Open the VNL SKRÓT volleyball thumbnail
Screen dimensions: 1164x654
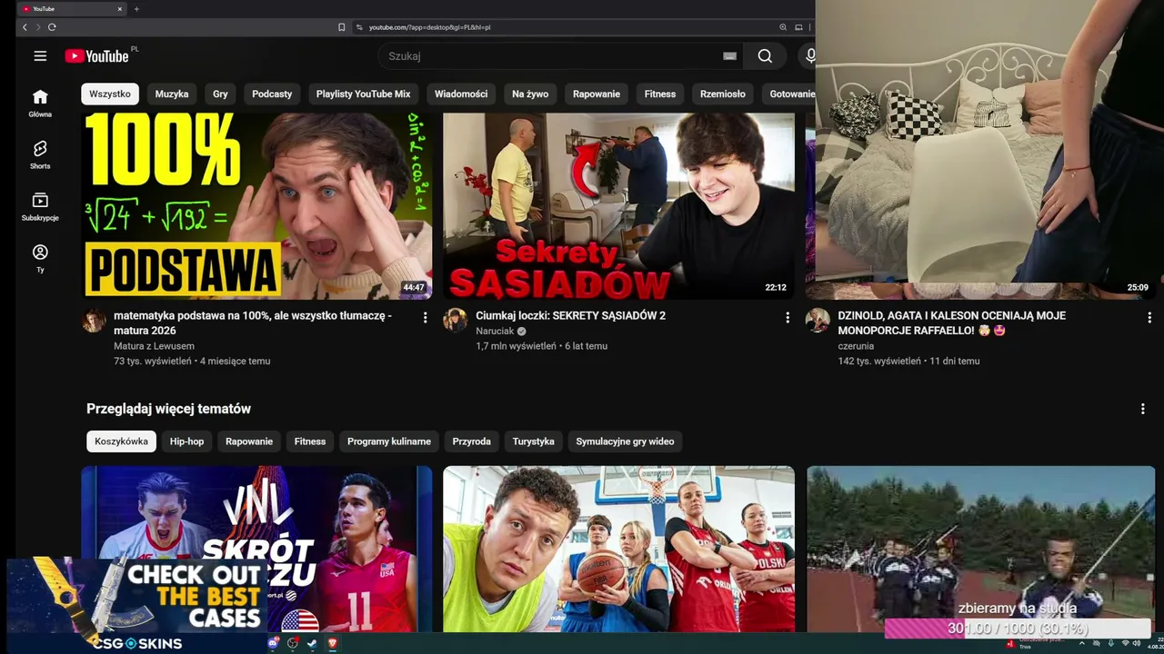256,550
